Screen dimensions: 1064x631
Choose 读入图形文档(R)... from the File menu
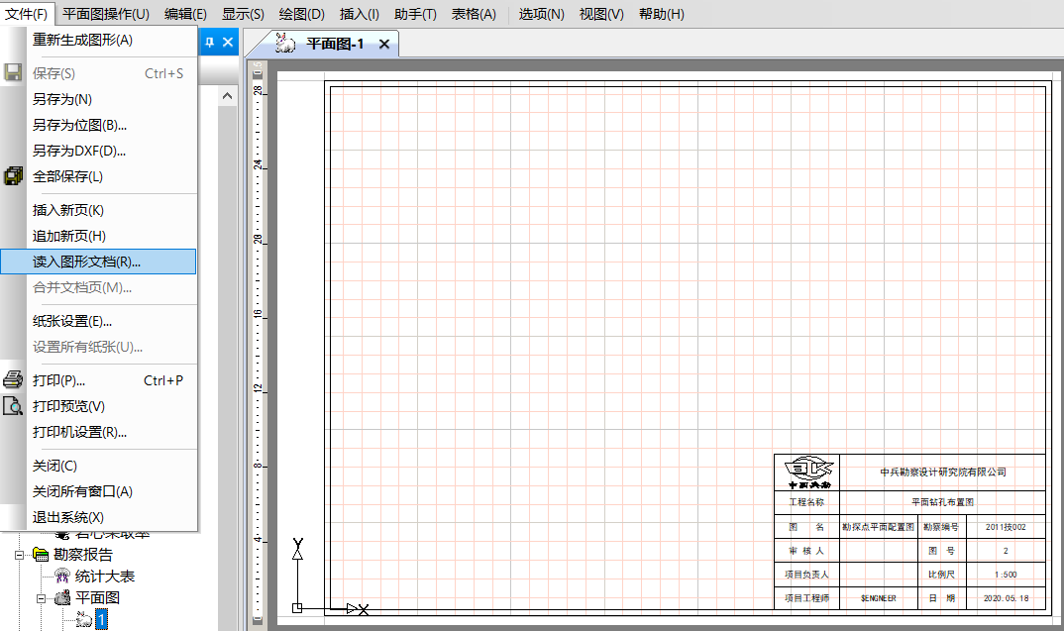click(87, 262)
